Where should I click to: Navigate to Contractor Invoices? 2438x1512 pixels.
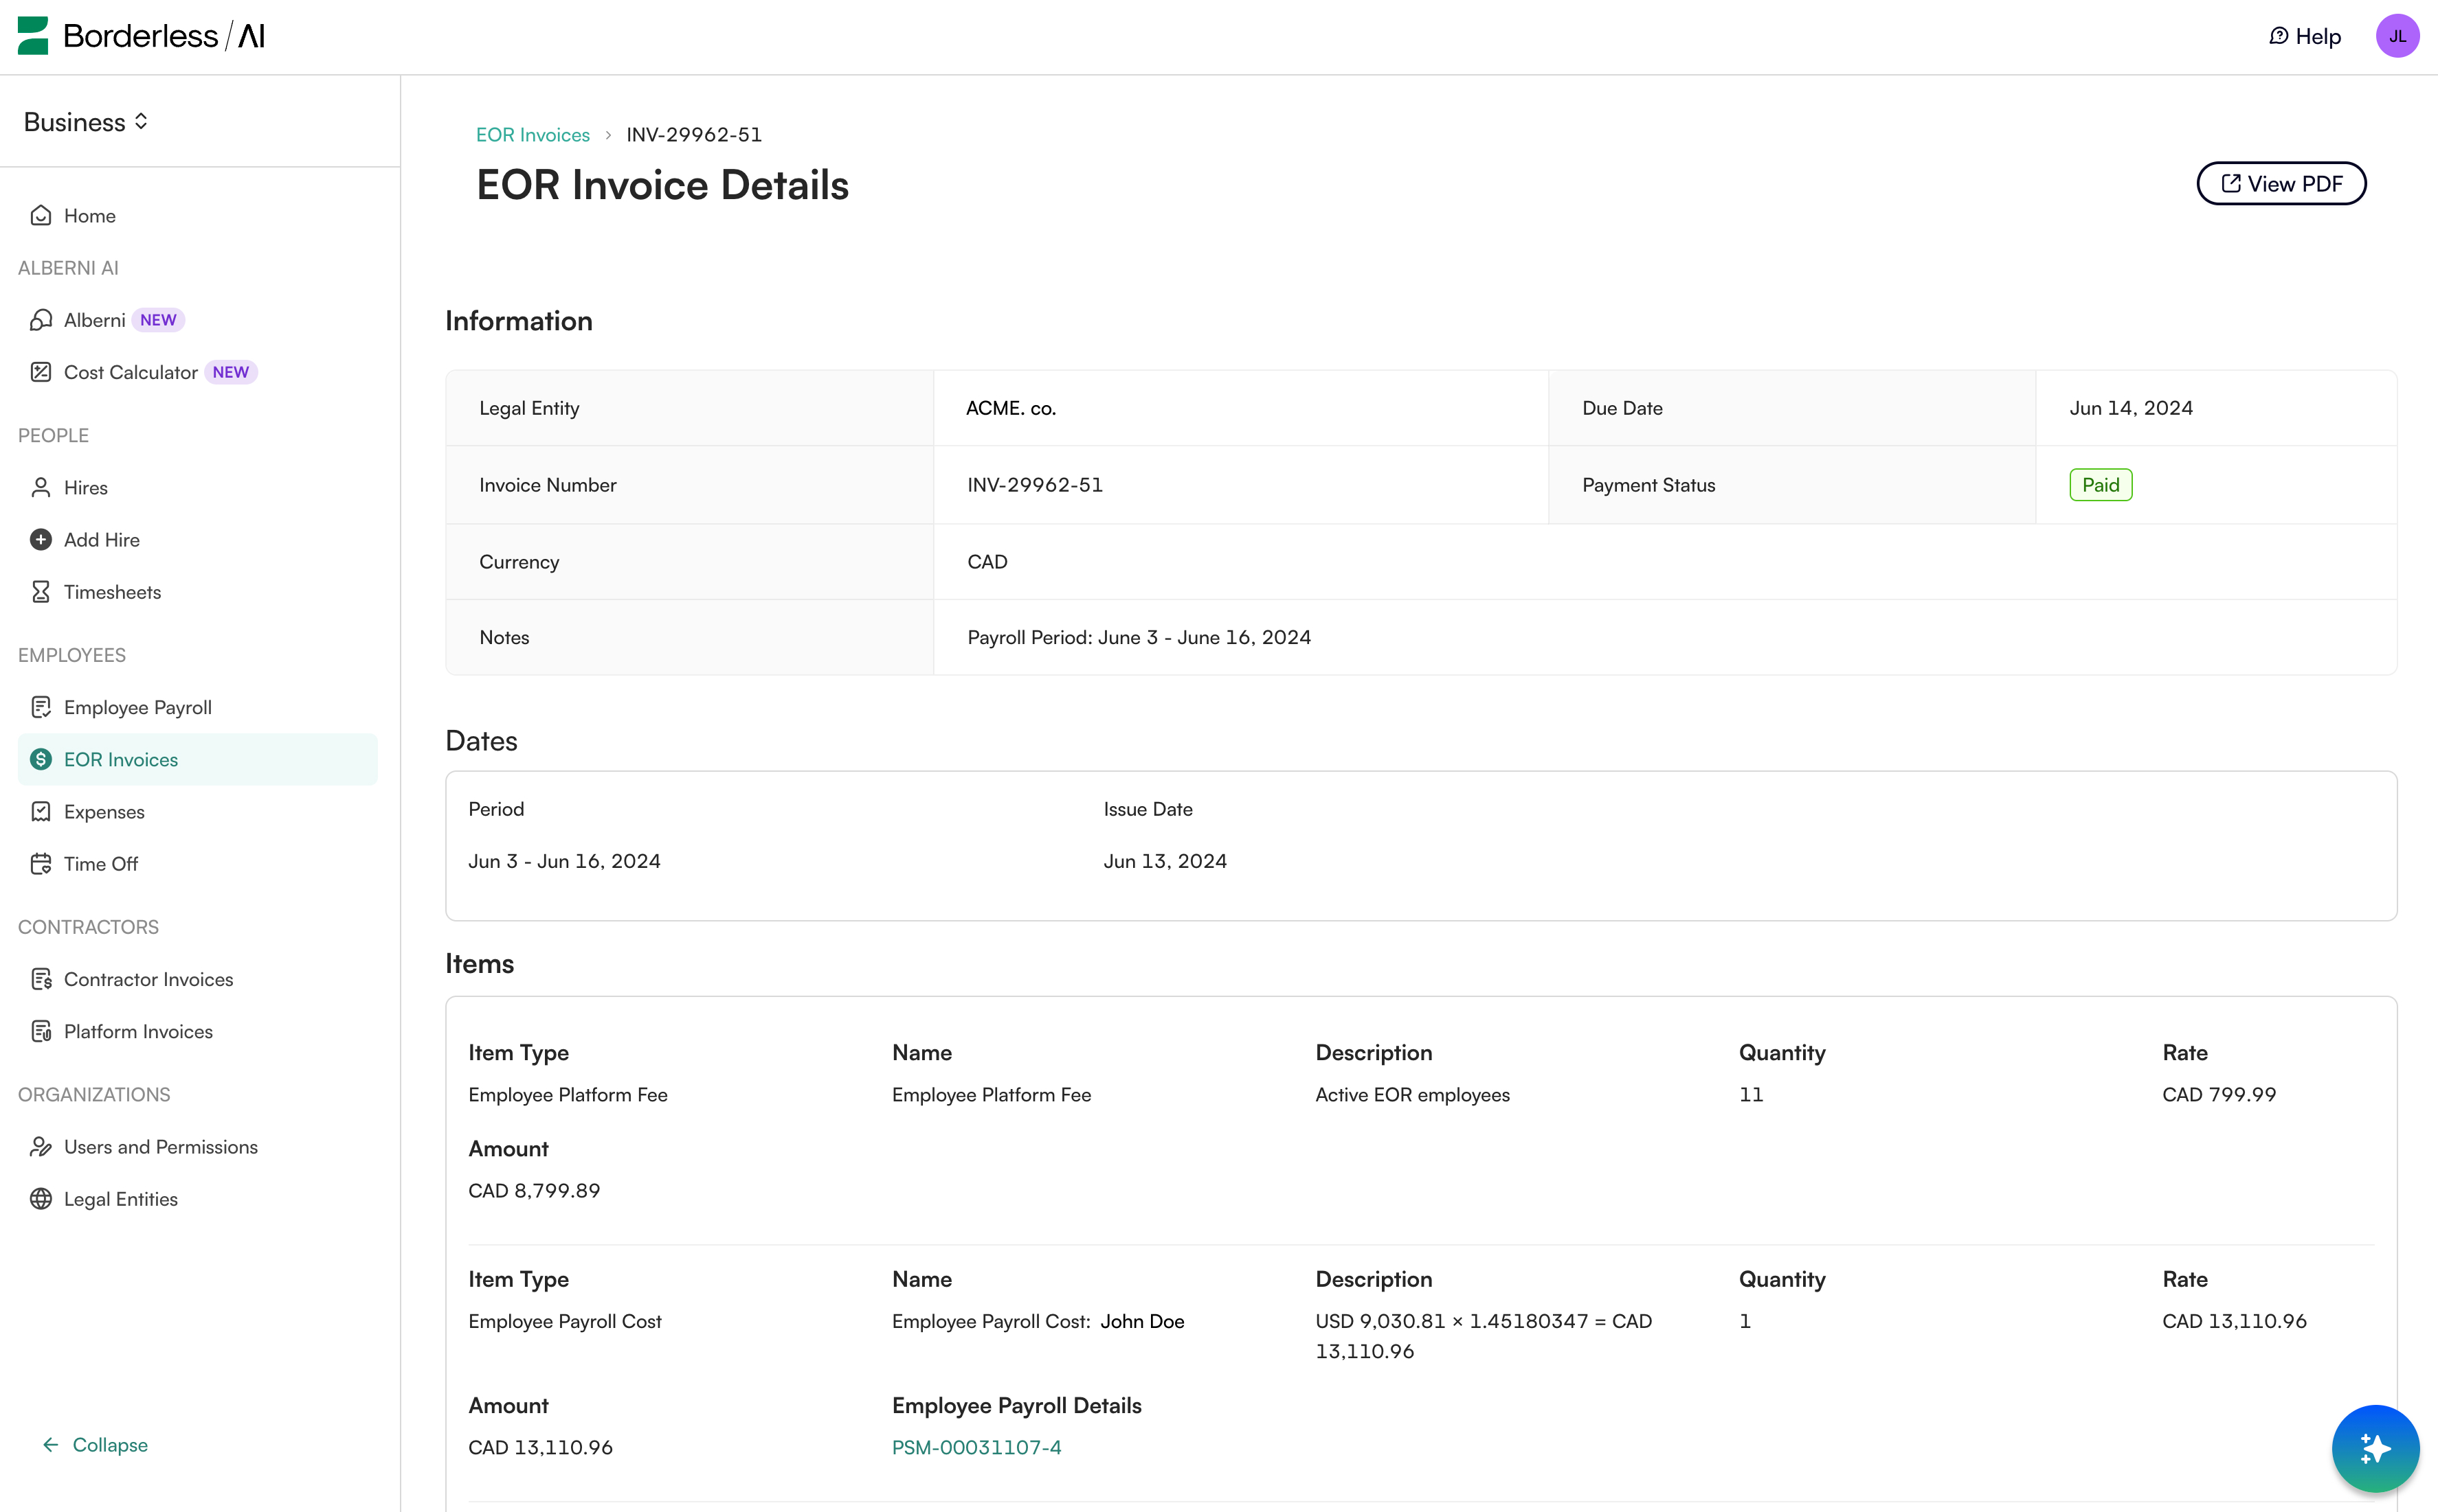tap(148, 979)
